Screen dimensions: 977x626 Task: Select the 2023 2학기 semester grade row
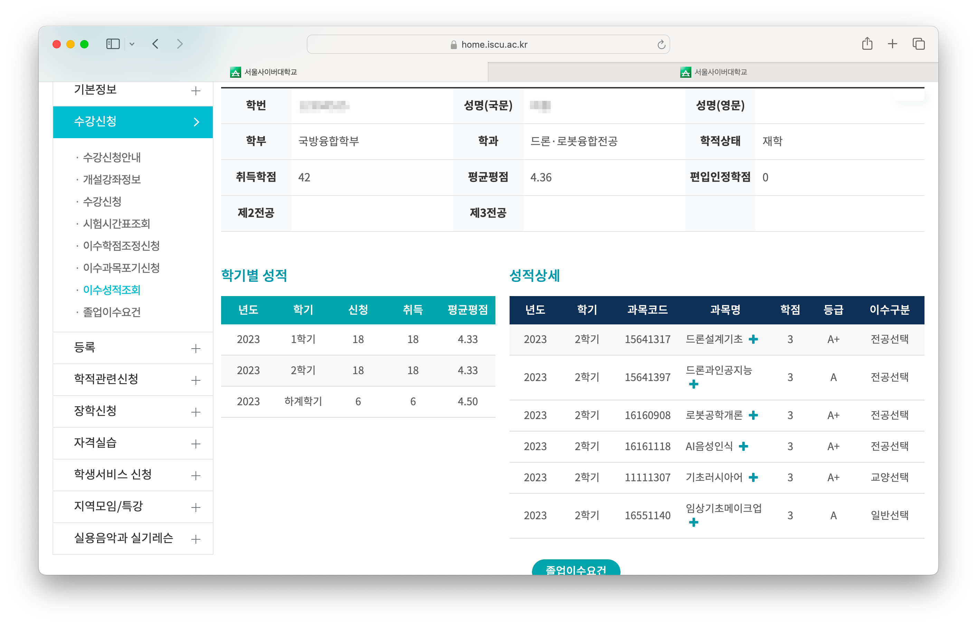point(358,371)
